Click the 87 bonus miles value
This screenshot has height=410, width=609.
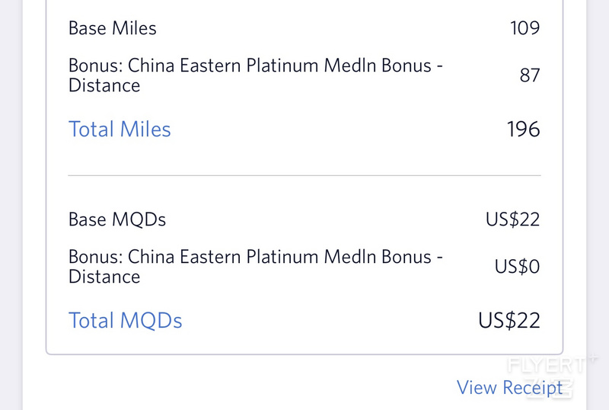(x=530, y=75)
